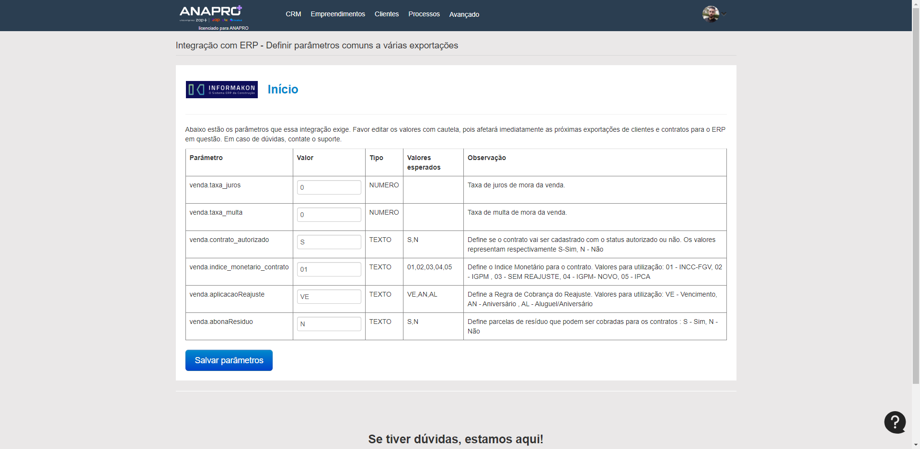Expand the user account dropdown arrow

tap(724, 14)
